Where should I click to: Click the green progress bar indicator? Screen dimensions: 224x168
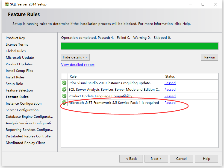139,46
